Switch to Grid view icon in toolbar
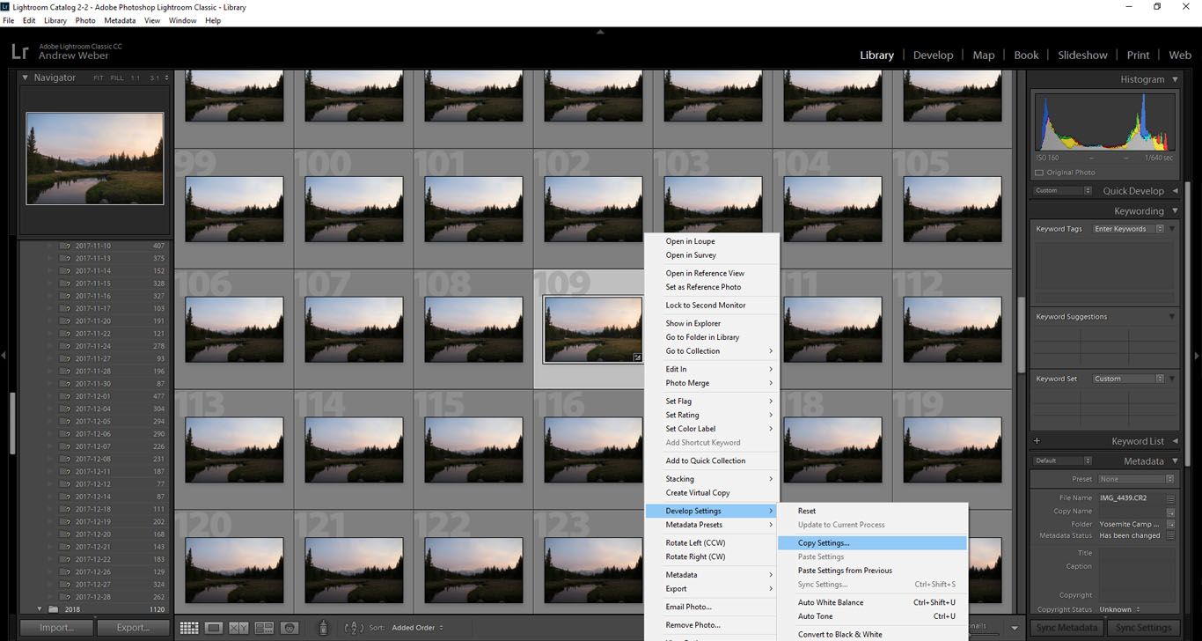Screen dimensions: 1202x641 tap(188, 628)
